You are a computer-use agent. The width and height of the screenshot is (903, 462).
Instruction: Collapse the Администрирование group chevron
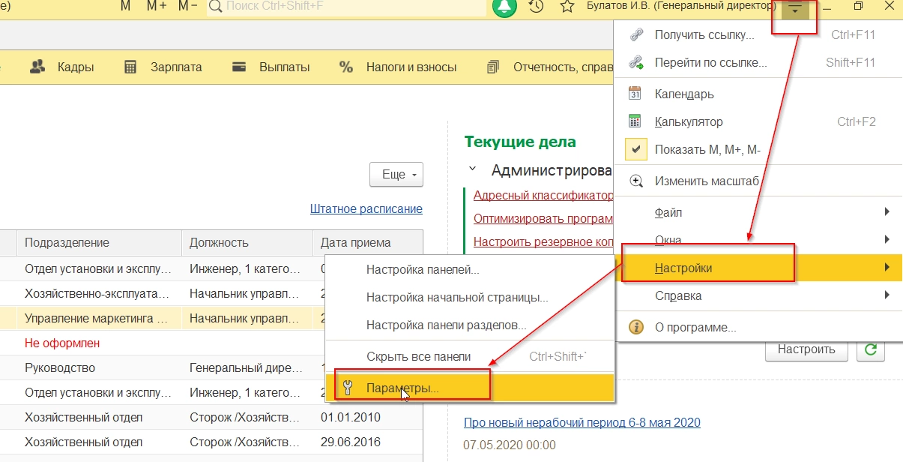[x=471, y=170]
